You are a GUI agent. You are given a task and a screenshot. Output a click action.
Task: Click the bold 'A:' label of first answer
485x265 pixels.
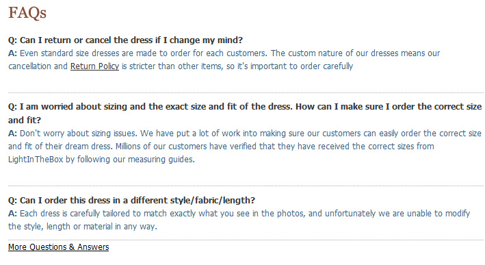[x=12, y=53]
